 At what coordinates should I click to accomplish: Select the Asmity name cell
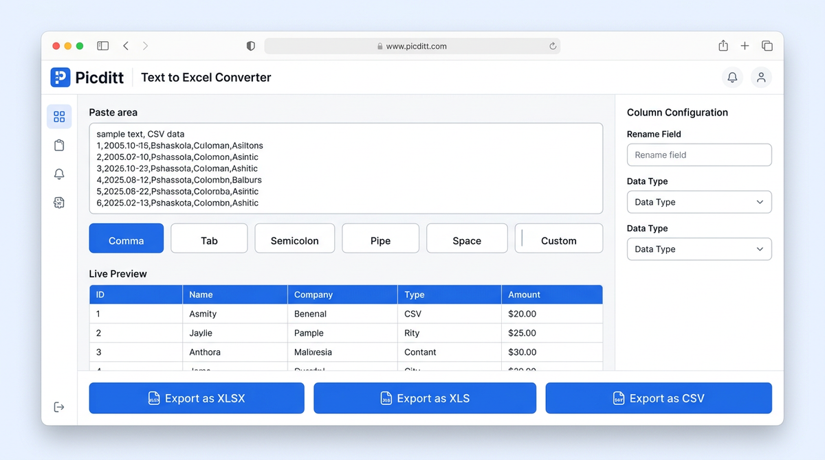[x=235, y=314]
